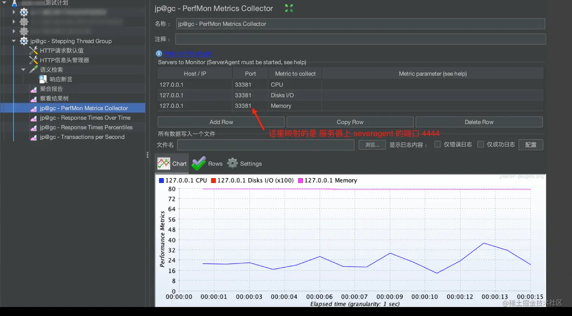Screen dimensions: 572x316
Task: Click the Chart tab graph icon
Action: (x=164, y=164)
